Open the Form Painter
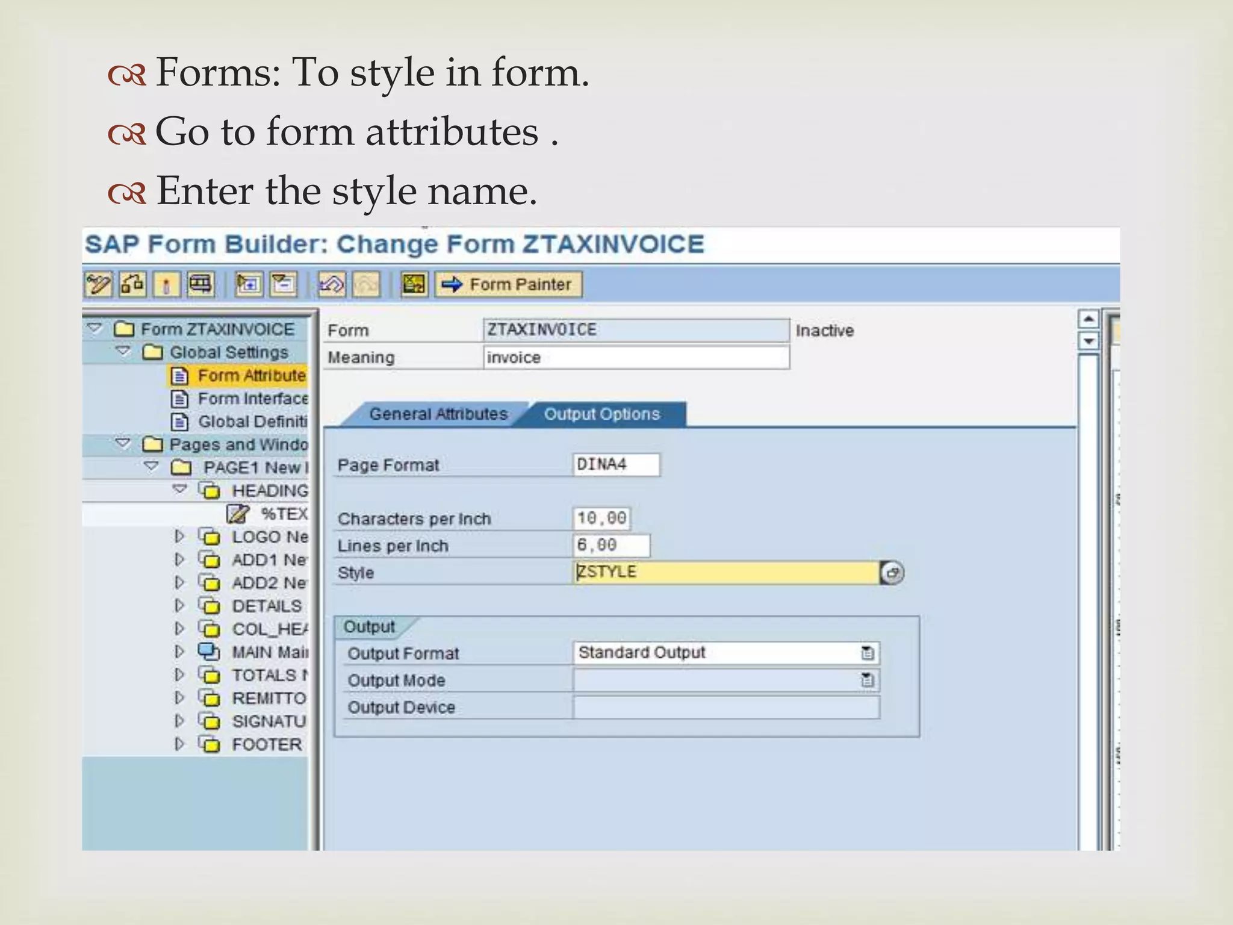 (509, 284)
